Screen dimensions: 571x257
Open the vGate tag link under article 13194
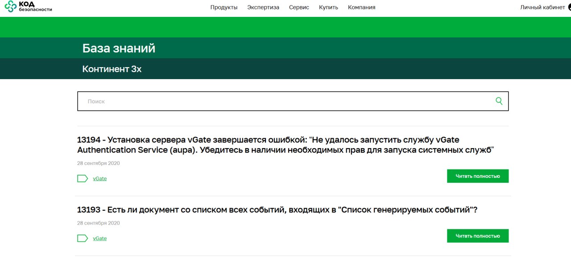(99, 179)
